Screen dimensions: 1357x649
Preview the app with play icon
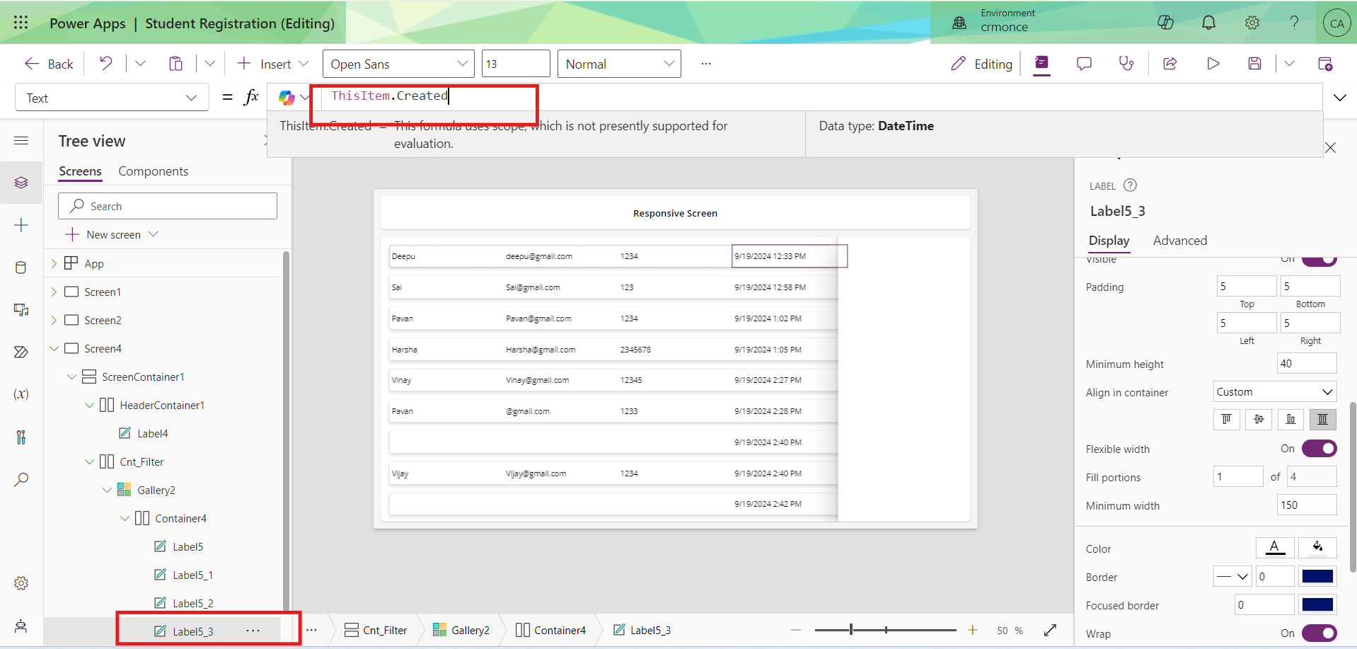1213,64
